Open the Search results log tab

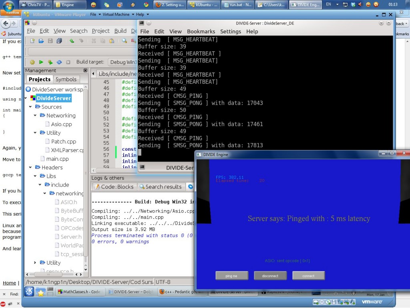161,187
